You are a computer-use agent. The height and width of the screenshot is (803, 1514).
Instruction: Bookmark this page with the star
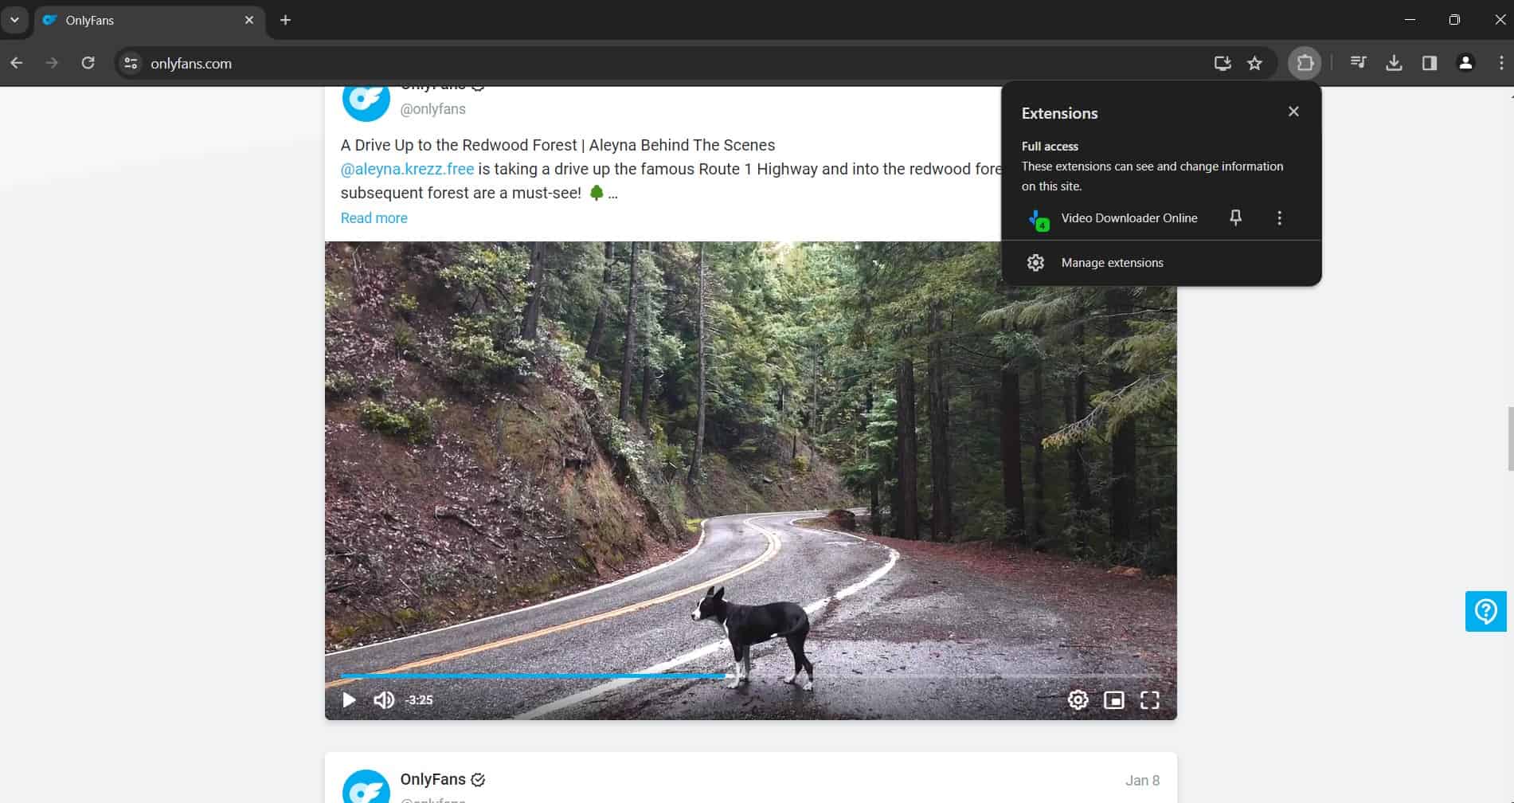click(x=1255, y=63)
